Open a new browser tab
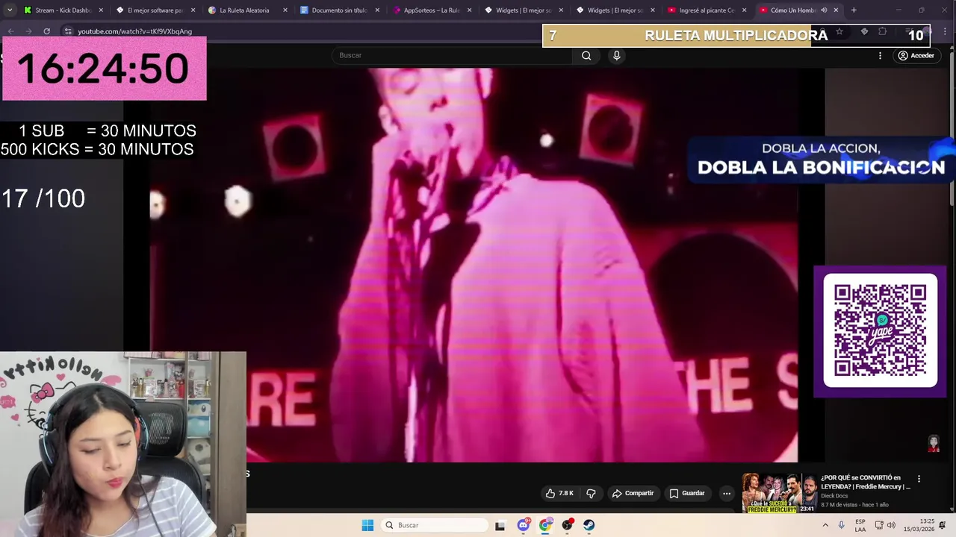The width and height of the screenshot is (956, 537). pos(854,10)
